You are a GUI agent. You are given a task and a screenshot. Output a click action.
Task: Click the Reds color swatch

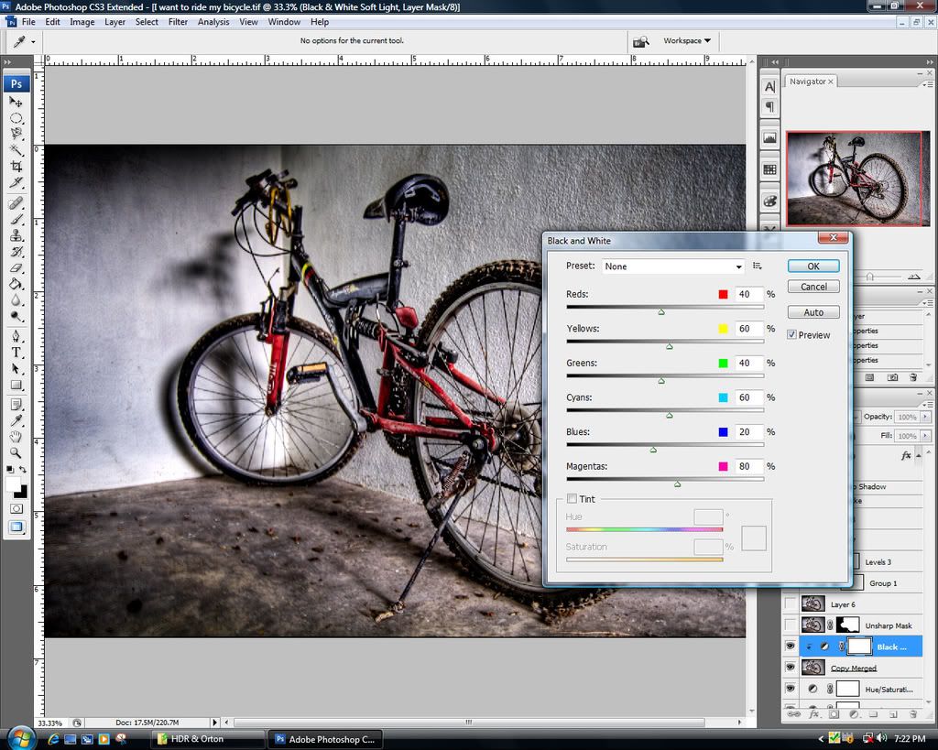click(723, 295)
